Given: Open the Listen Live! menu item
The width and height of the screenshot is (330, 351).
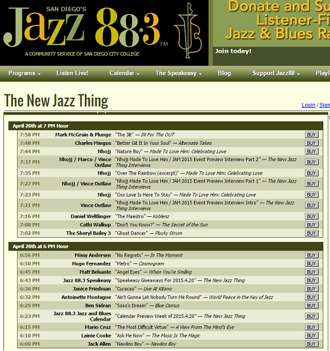Looking at the screenshot, I should 72,73.
